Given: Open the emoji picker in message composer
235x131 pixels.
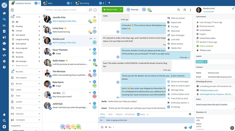Looking at the screenshot, I should pos(102,127).
